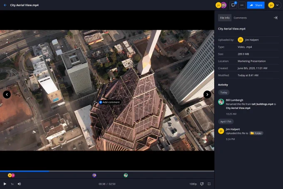Expand the JH account menu chevron

[x=277, y=5]
